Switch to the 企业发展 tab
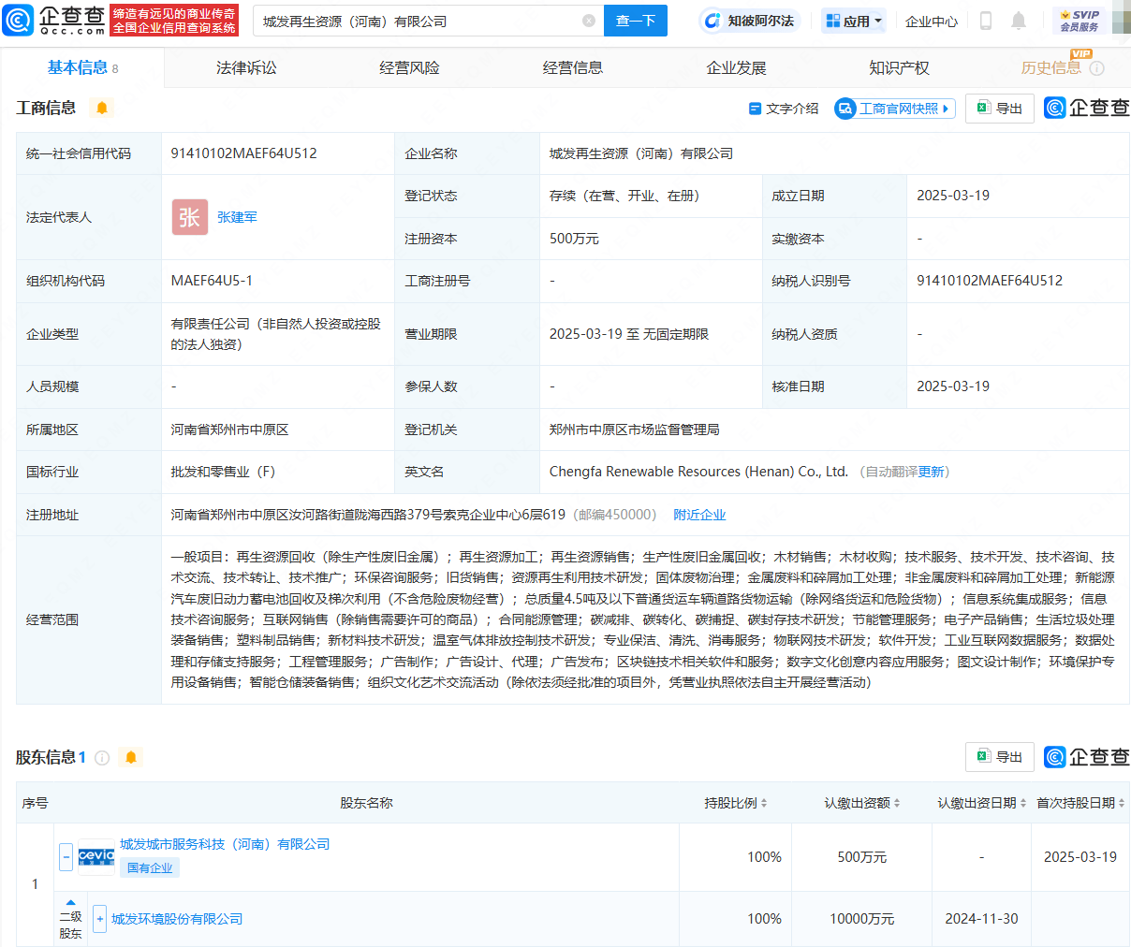Screen dimensions: 1131x947 (x=736, y=67)
